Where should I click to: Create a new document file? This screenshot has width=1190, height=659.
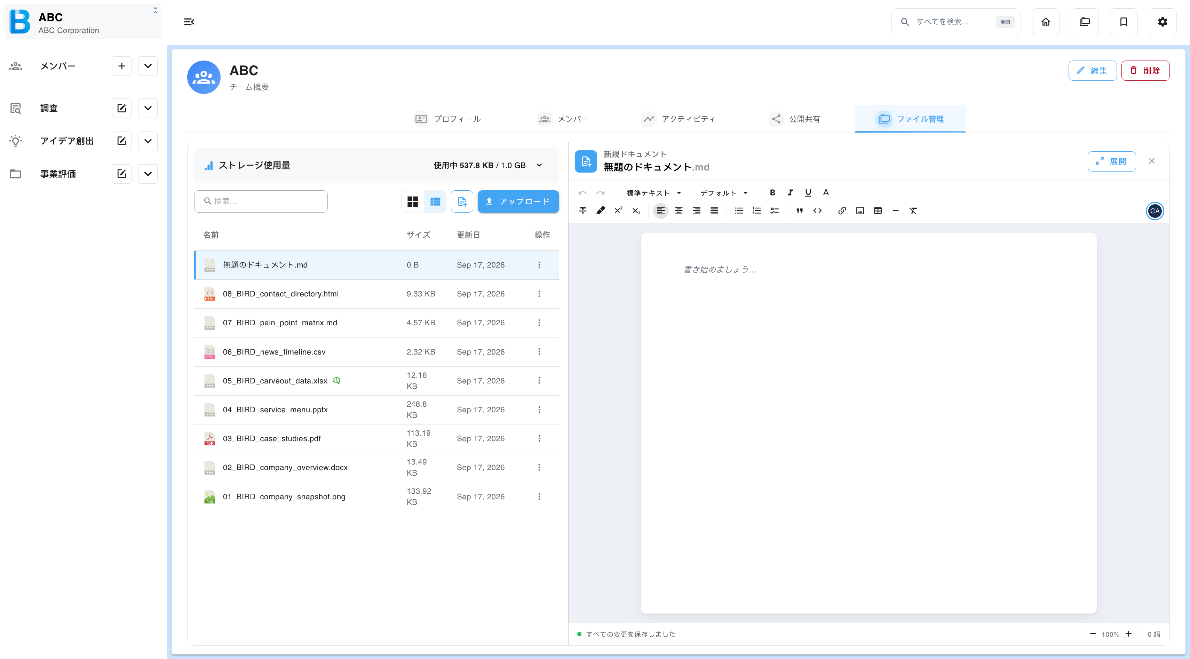point(462,201)
